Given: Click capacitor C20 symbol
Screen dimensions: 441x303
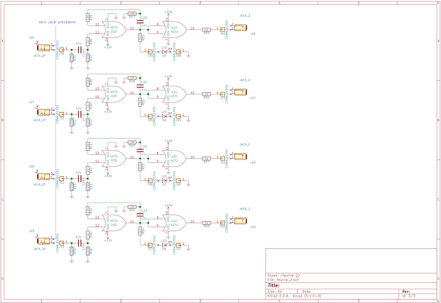Looking at the screenshot, I should pos(140,21).
